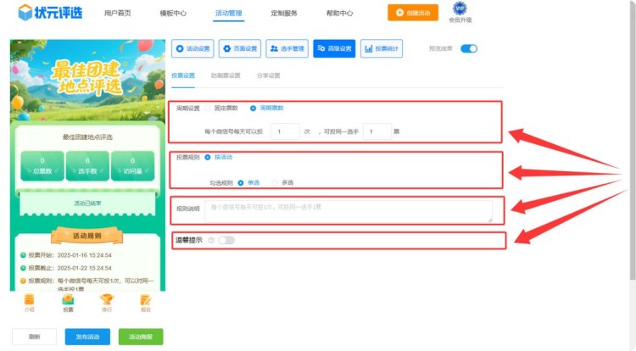Click the 规则说明 text area
Image resolution: width=636 pixels, height=351 pixels.
click(348, 210)
